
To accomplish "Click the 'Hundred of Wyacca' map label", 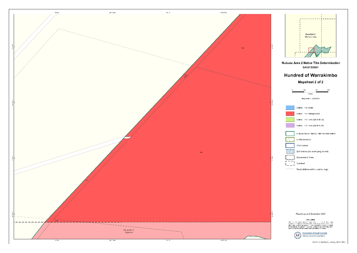I will click(x=129, y=231).
